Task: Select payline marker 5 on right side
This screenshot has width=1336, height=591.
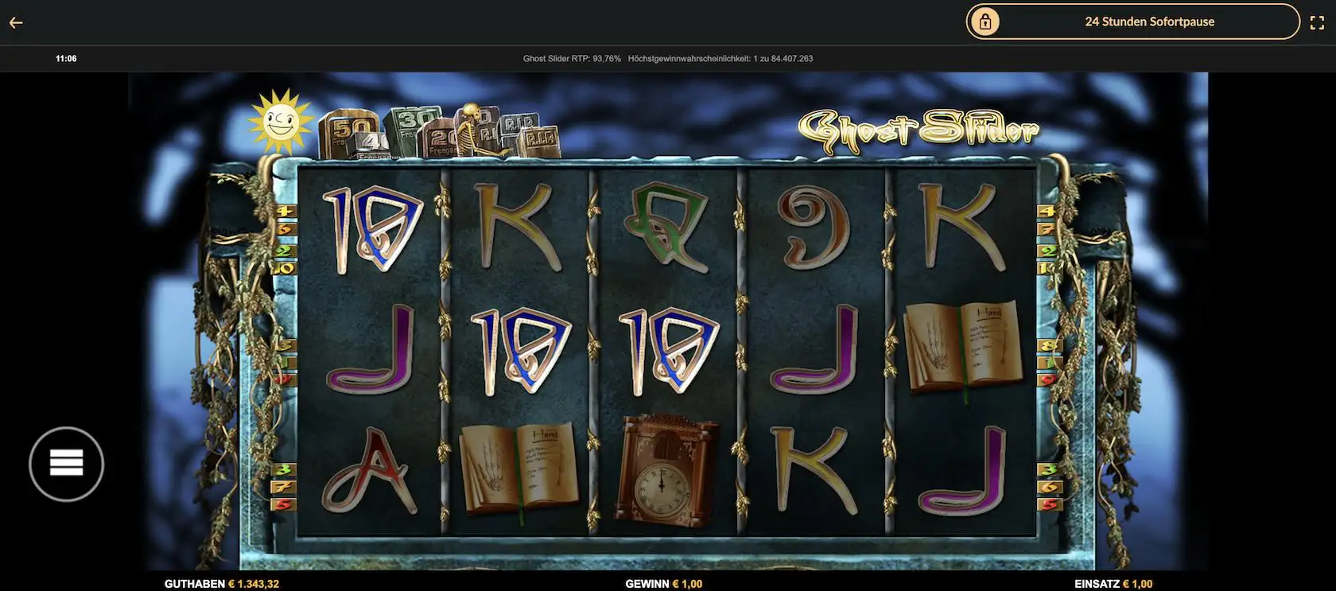Action: [1049, 504]
